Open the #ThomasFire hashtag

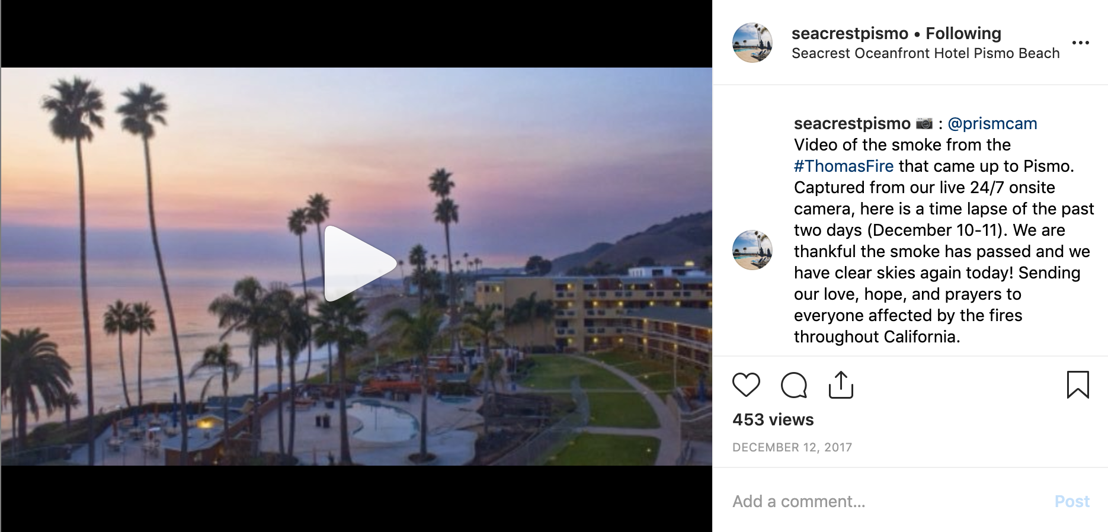tap(844, 166)
